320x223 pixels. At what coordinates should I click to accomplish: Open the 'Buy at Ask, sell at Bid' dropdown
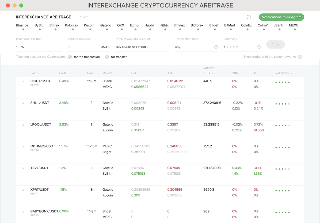(131, 47)
